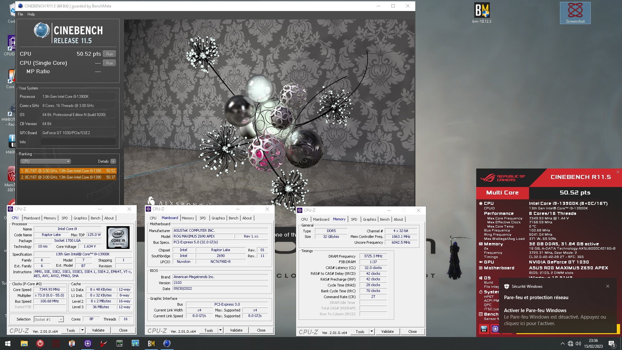Open the memory test chip taskbar icon
The height and width of the screenshot is (350, 622).
[x=120, y=344]
